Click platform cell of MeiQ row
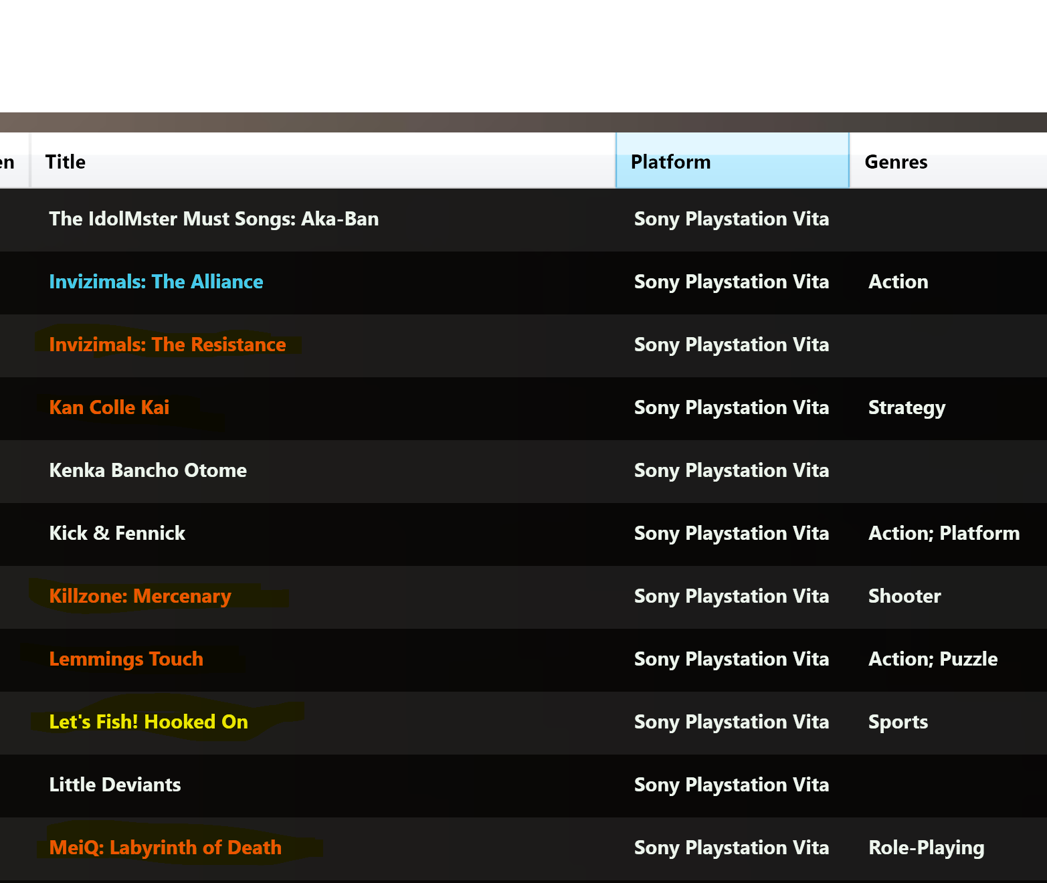Viewport: 1047px width, 883px height. point(731,848)
